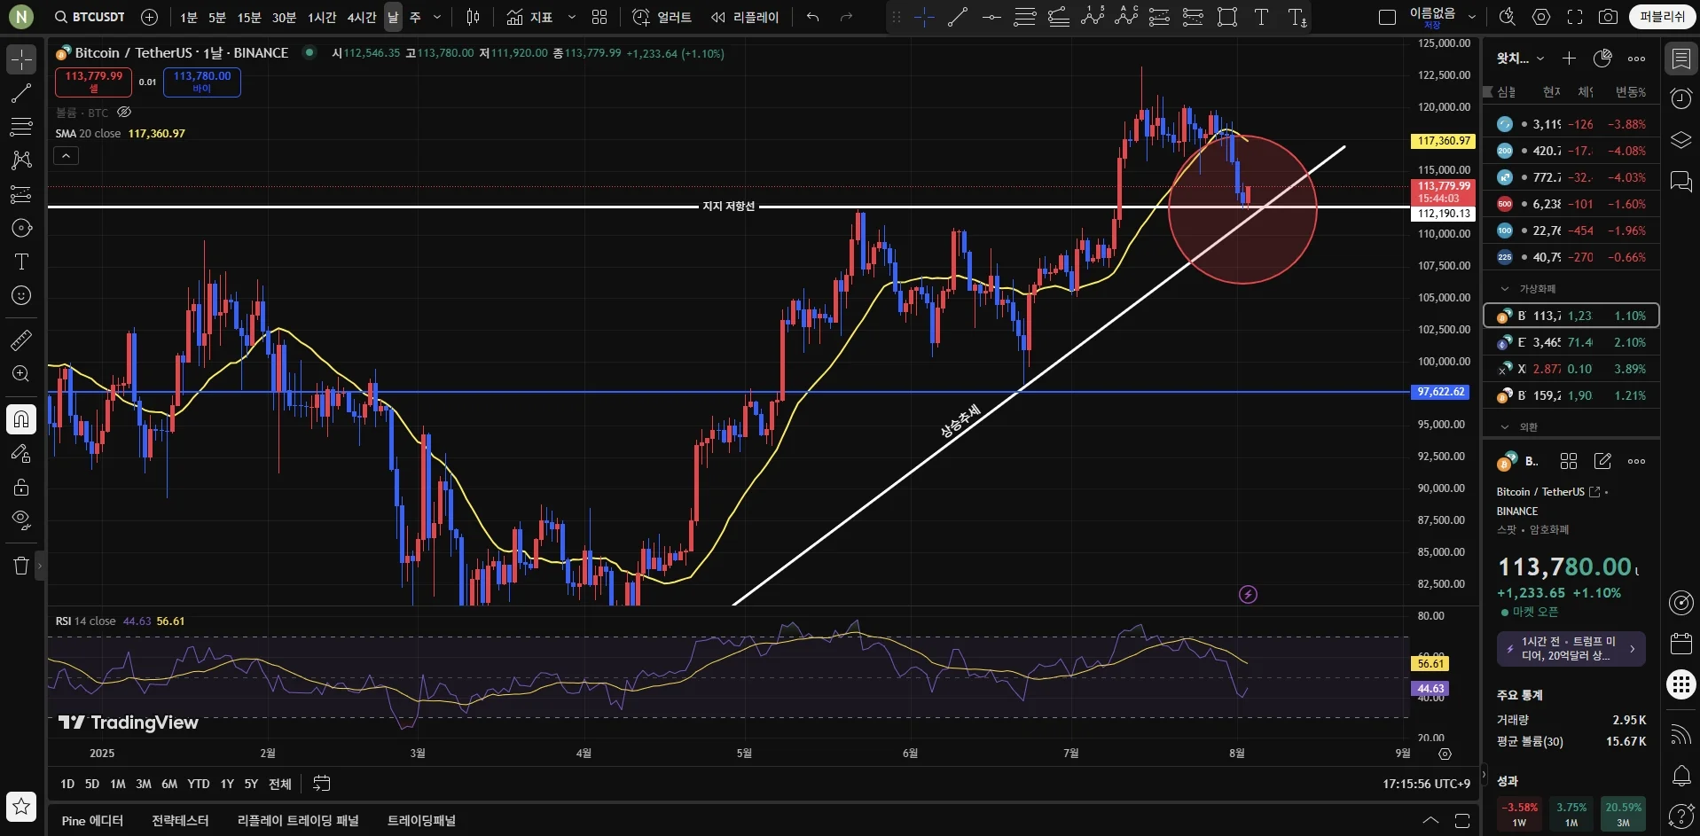The height and width of the screenshot is (836, 1700).
Task: Open the chat panel in right sidebar
Action: 1680,182
